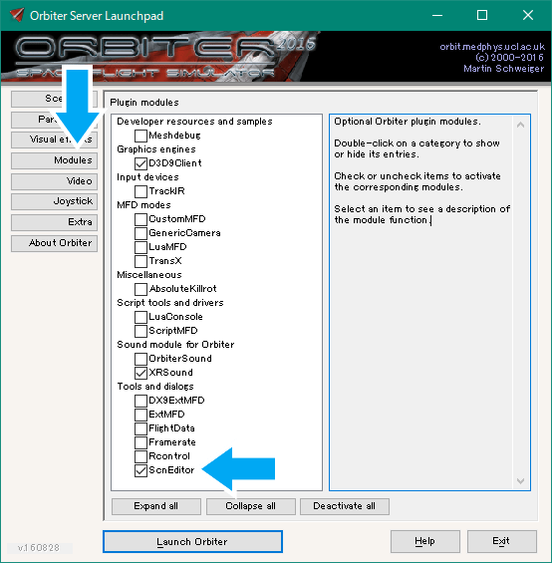Exit the Orbiter Launchpad
The height and width of the screenshot is (563, 552).
coord(502,541)
